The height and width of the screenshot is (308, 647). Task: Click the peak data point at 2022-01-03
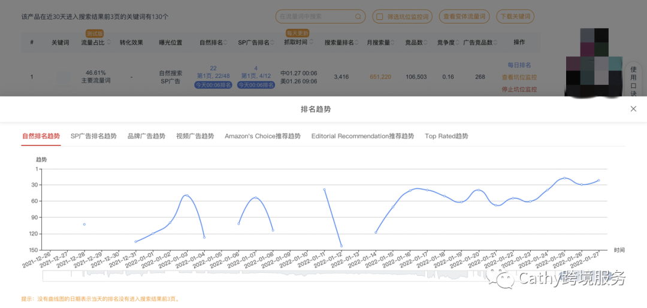coord(187,196)
